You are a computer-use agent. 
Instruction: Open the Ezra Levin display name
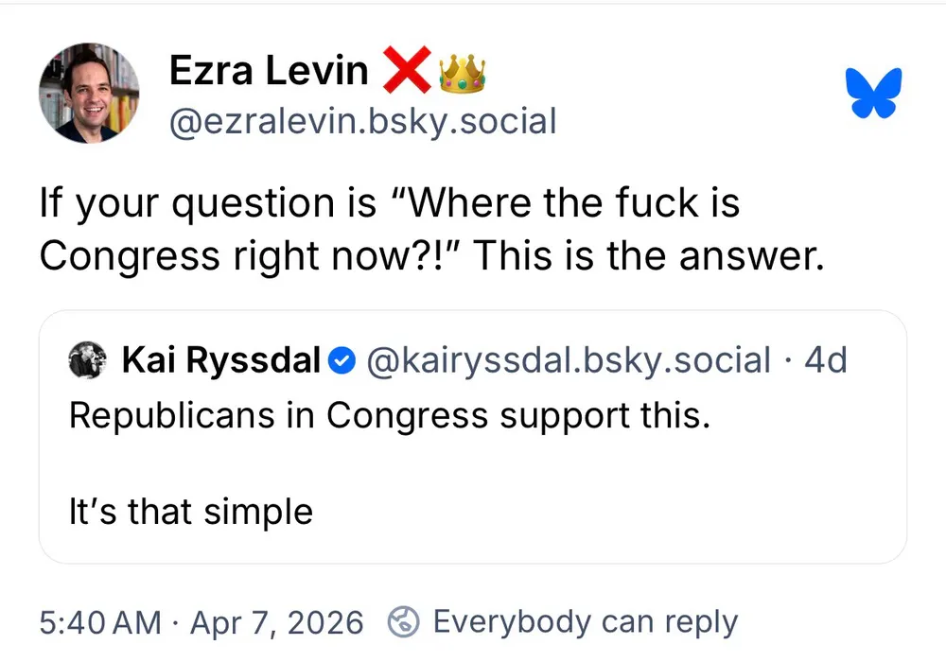pos(269,71)
